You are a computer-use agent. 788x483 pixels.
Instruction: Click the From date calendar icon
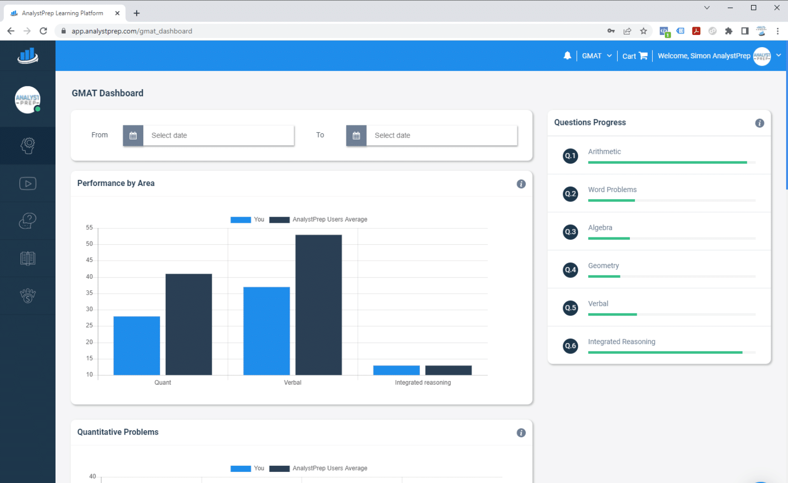tap(133, 136)
